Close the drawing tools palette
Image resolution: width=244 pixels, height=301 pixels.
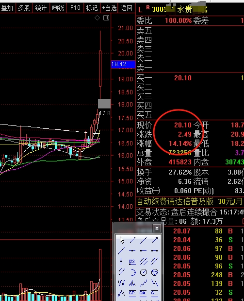pos(157,228)
